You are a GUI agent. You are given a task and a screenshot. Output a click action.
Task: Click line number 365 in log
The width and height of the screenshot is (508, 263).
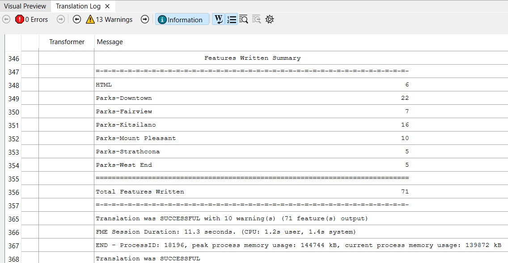(13, 219)
